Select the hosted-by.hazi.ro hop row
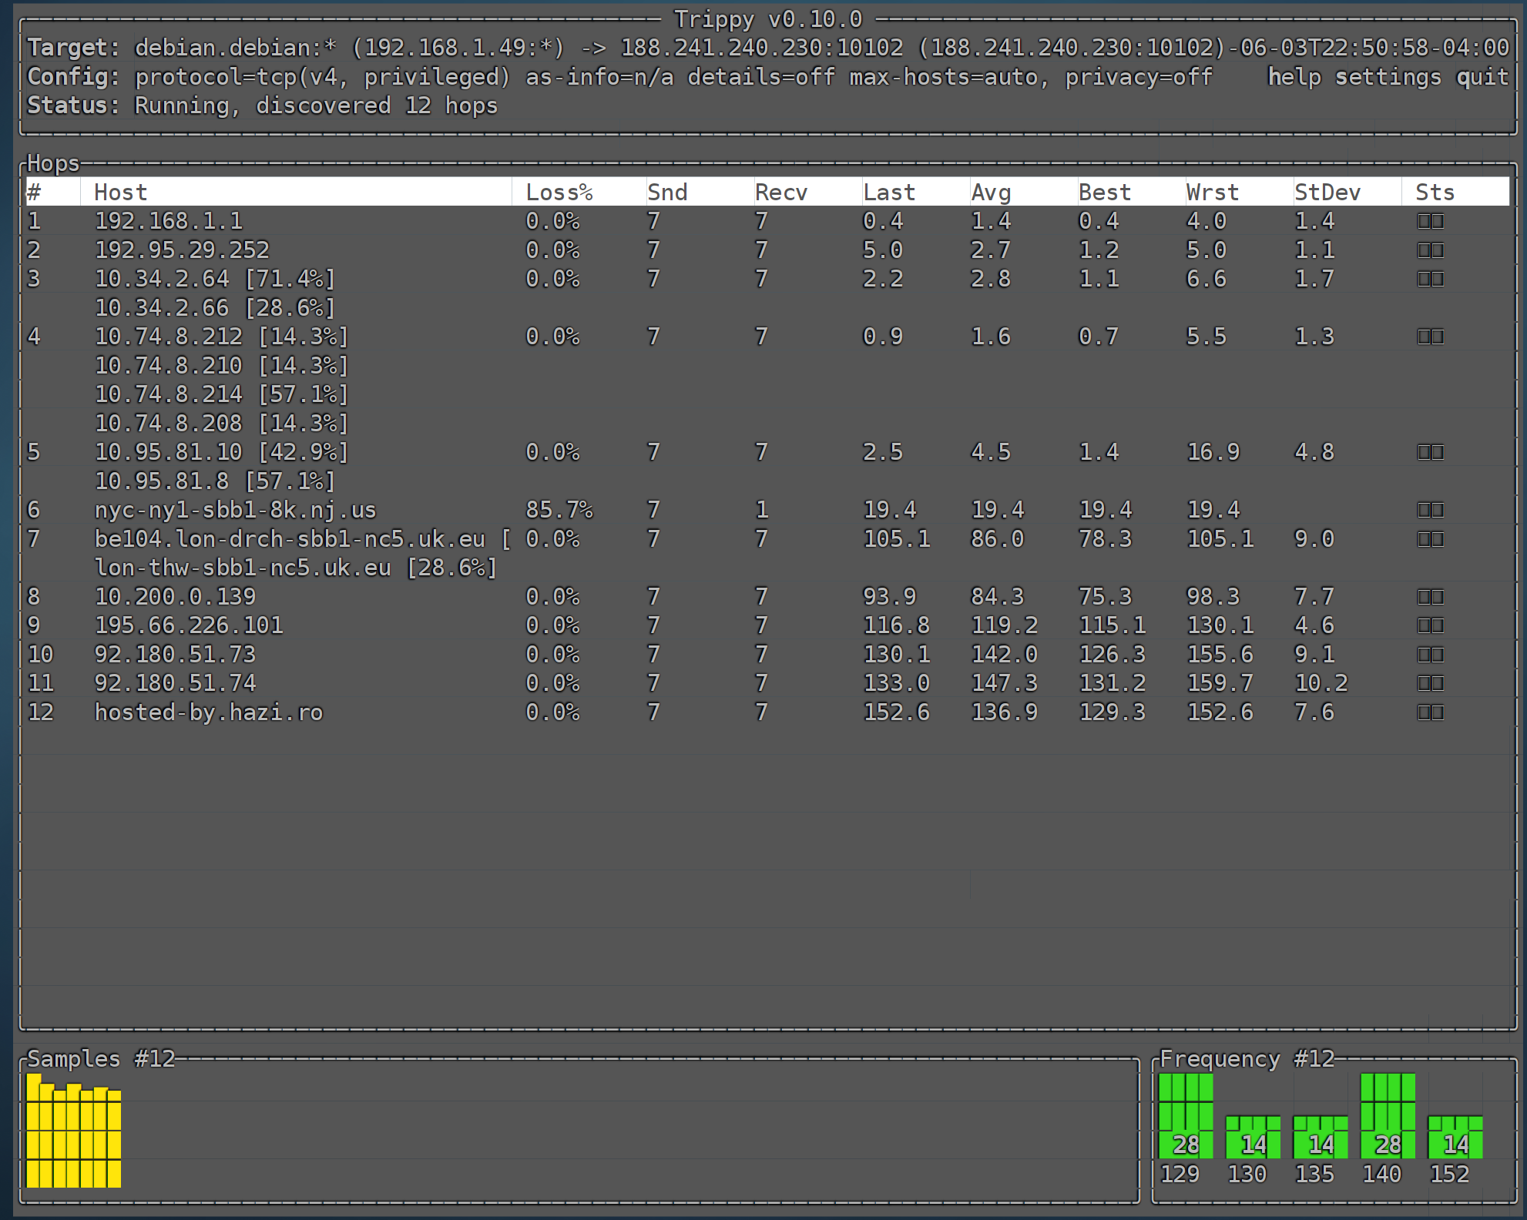This screenshot has width=1527, height=1220. click(208, 712)
